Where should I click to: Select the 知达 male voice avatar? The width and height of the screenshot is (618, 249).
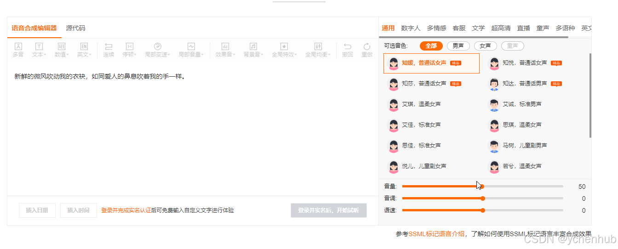[494, 84]
